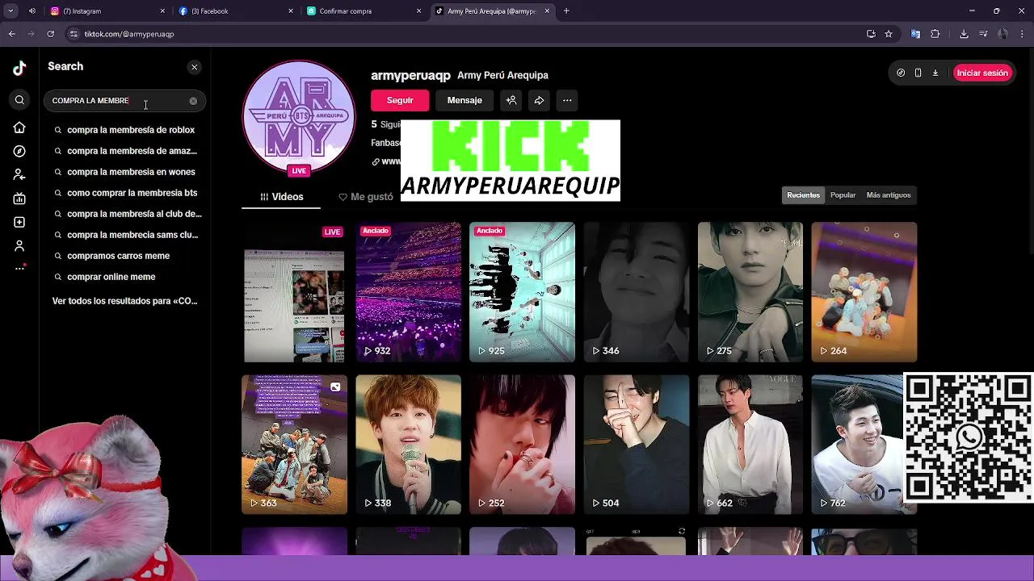Bookmark the page with the star icon
This screenshot has height=581, width=1034.
(x=889, y=34)
